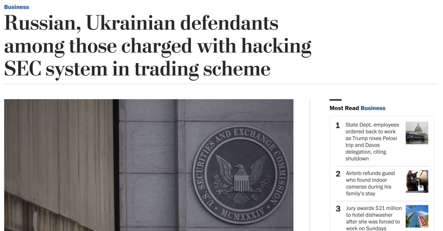Screen dimensions: 443x231
Task: Click rank number 3 in Most Read
Action: tap(338, 209)
